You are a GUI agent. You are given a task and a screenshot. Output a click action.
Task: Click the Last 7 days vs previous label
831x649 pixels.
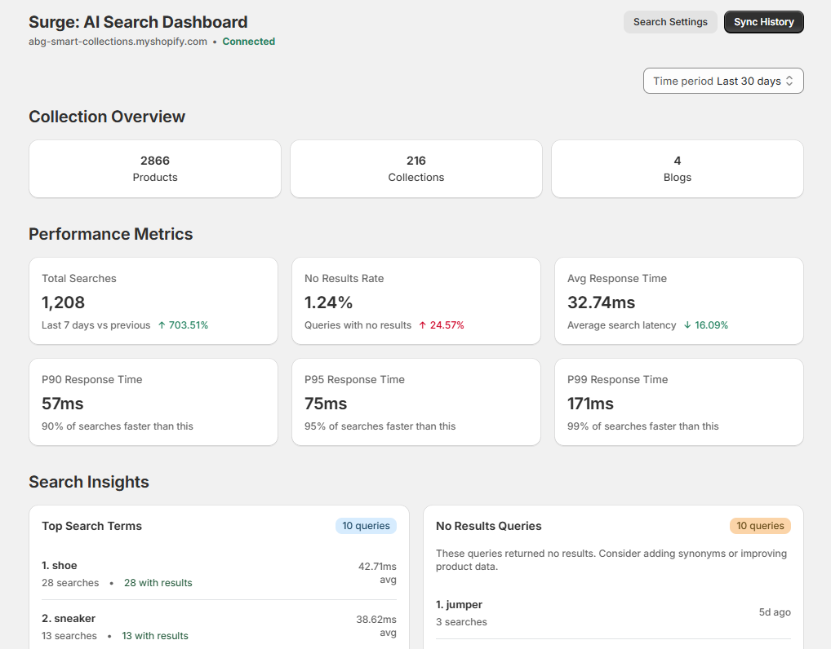96,325
